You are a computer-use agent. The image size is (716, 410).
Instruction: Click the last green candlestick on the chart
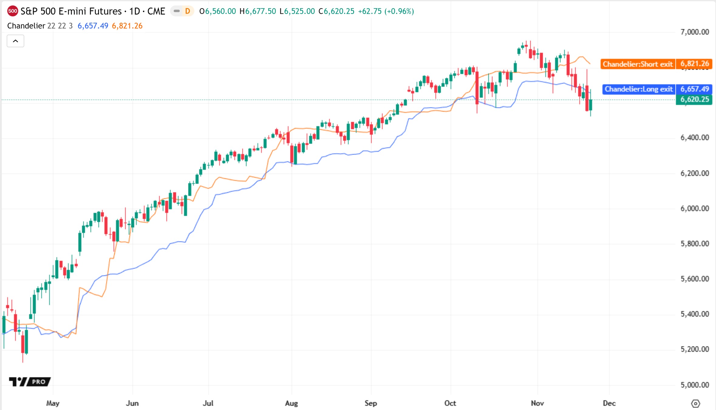click(x=591, y=105)
